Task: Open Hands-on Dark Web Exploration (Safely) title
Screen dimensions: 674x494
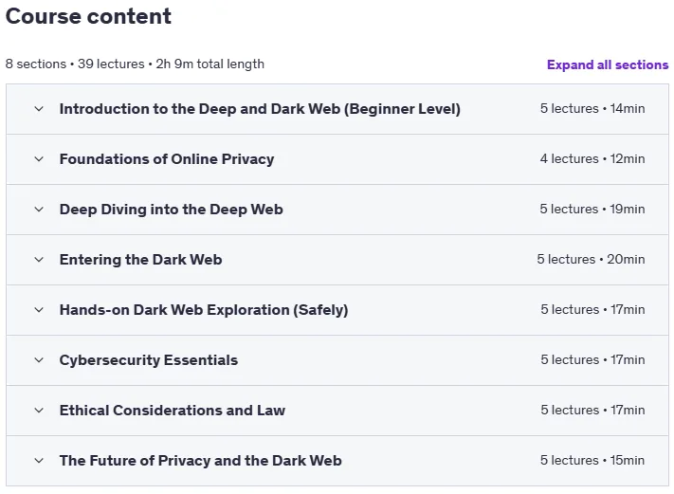Action: [204, 310]
